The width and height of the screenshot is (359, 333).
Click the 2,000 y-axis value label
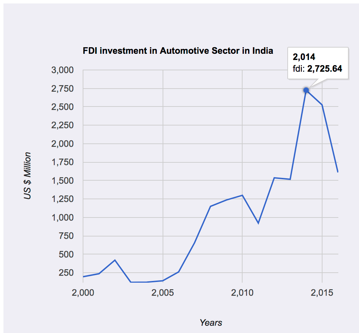coord(62,144)
